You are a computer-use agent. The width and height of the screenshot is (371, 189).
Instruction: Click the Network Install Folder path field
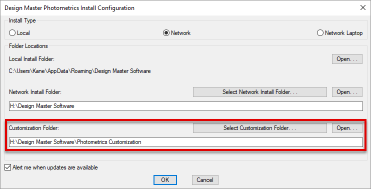pos(185,106)
